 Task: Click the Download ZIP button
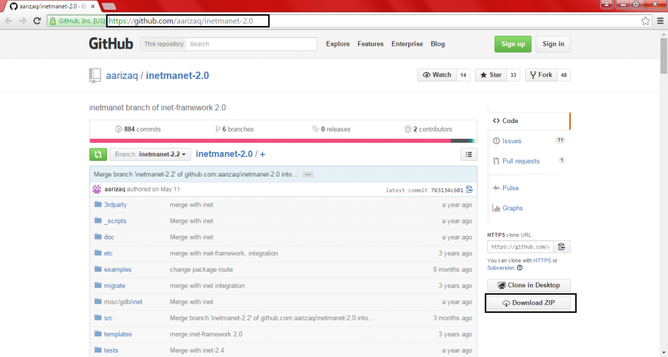click(x=530, y=303)
